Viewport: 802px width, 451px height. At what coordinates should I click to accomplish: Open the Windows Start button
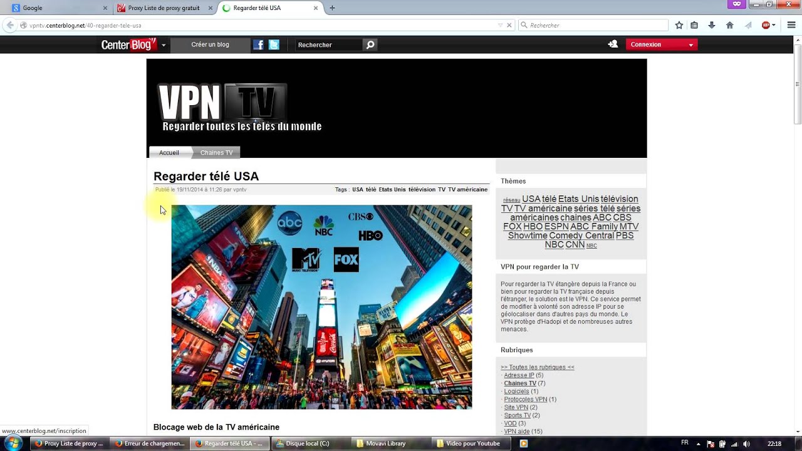click(13, 443)
